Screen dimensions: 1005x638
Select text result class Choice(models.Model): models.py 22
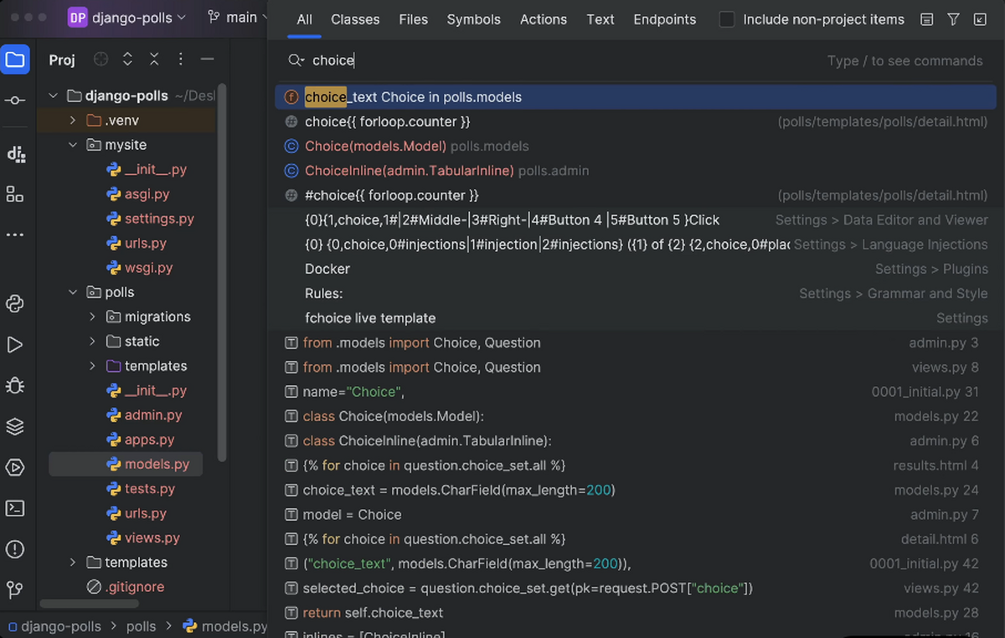point(636,416)
